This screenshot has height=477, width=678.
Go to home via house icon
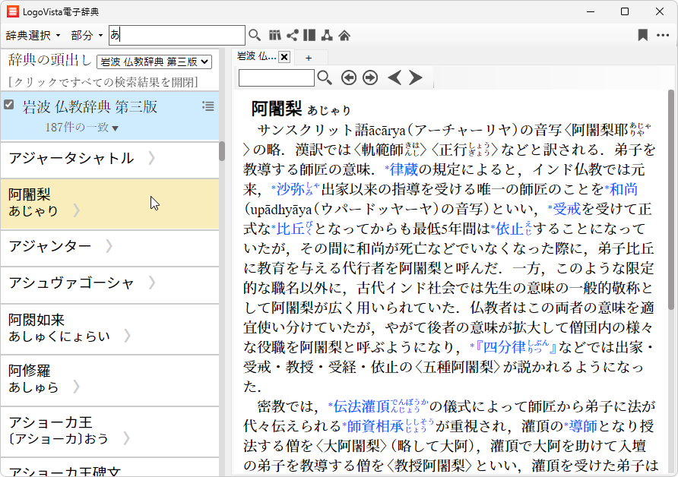pyautogui.click(x=344, y=35)
